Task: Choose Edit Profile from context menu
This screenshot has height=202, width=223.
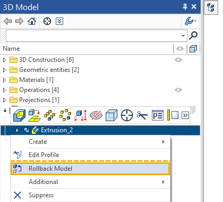Action: click(x=90, y=155)
